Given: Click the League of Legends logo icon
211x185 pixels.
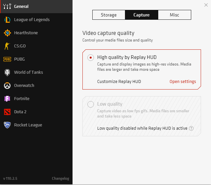Looking at the screenshot, I should pos(7,20).
